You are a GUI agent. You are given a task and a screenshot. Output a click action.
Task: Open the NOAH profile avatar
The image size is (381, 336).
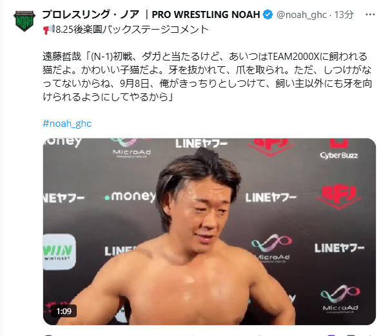click(x=24, y=21)
